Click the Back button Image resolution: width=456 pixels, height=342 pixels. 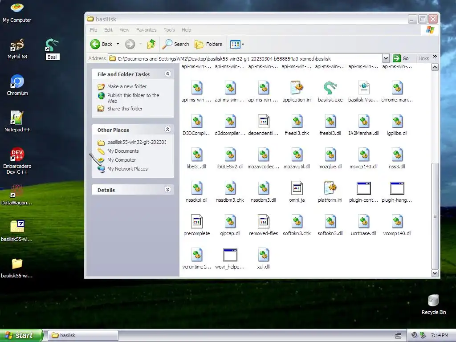click(101, 44)
